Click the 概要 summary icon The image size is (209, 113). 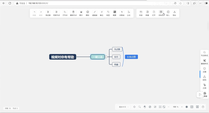click(x=115, y=13)
